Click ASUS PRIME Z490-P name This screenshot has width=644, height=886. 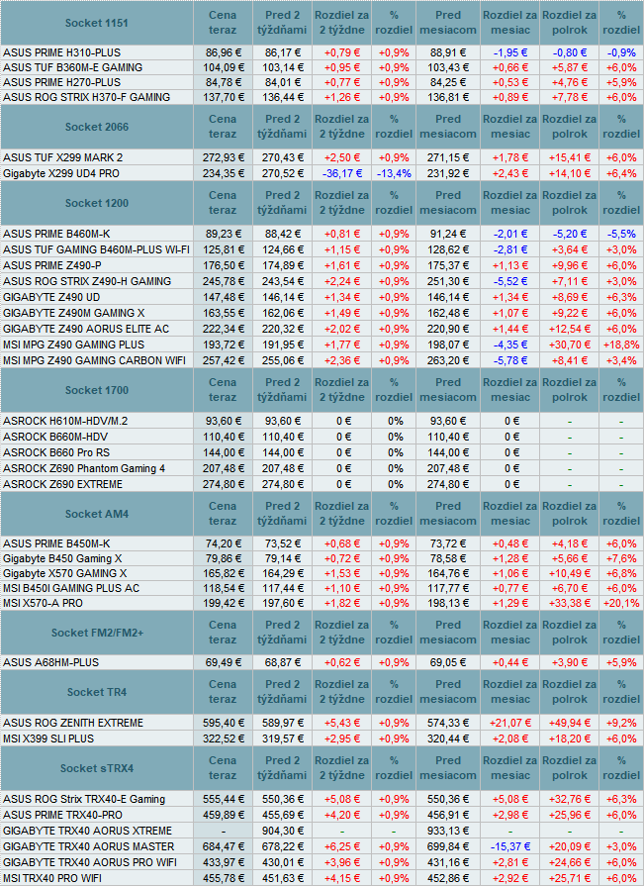pyautogui.click(x=51, y=265)
